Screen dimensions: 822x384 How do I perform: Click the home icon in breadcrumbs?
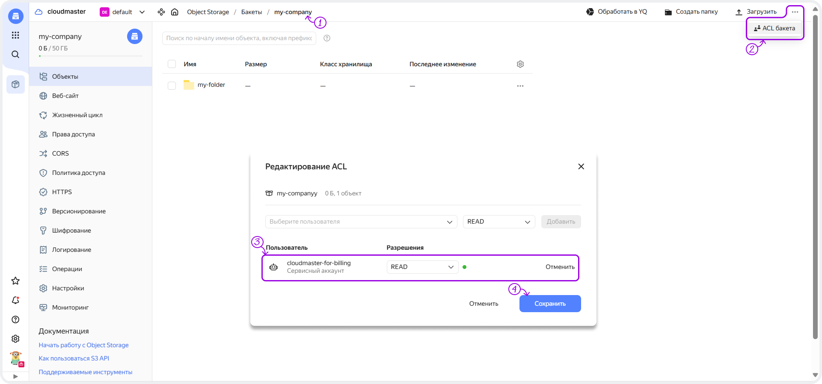[175, 12]
